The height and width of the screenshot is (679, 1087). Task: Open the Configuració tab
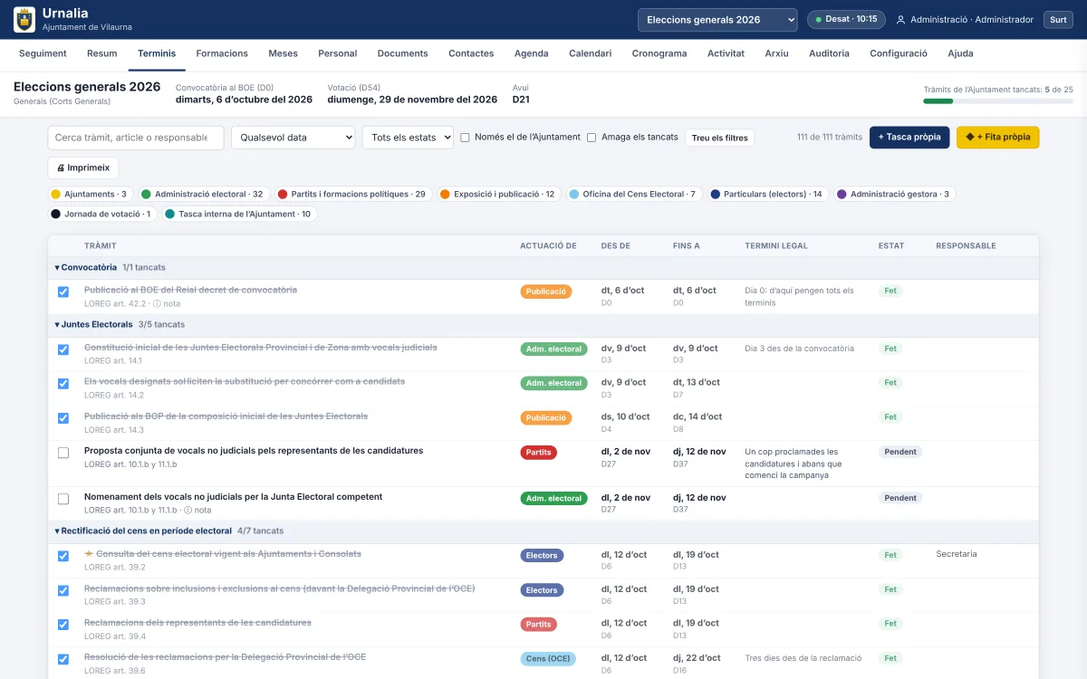(x=899, y=53)
